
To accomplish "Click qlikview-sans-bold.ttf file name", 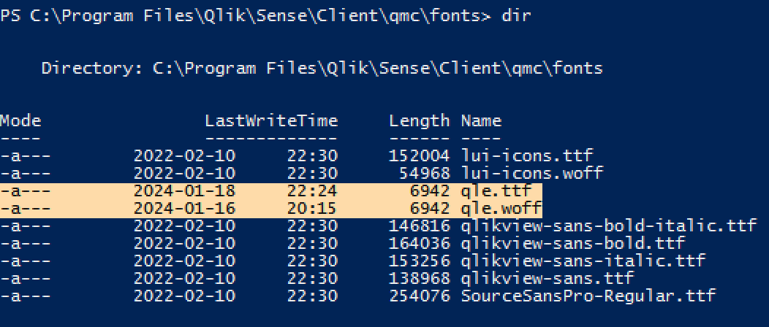I will (x=572, y=243).
